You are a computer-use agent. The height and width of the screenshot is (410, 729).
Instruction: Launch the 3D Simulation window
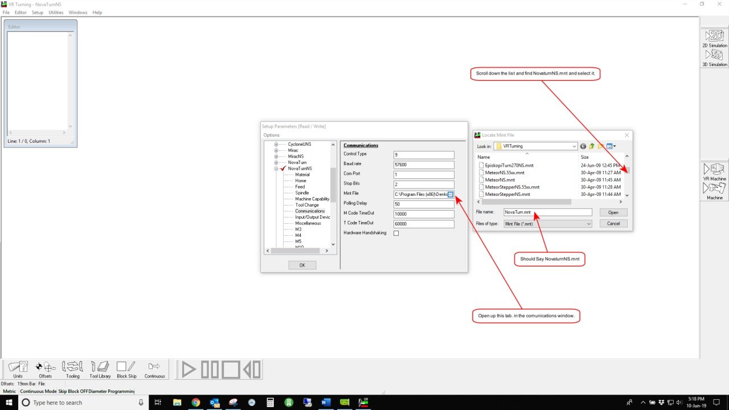point(714,57)
